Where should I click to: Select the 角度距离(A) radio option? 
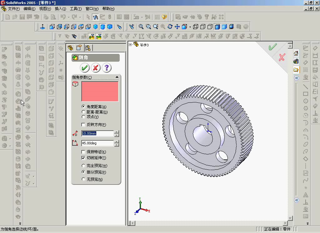83,106
